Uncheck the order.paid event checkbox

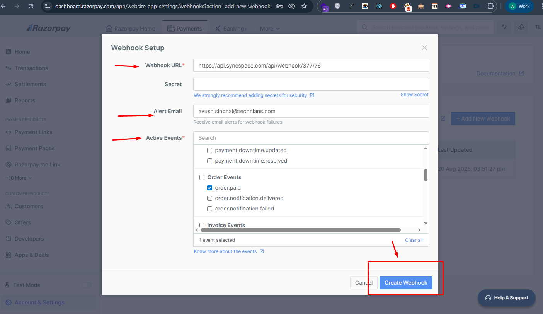click(210, 188)
